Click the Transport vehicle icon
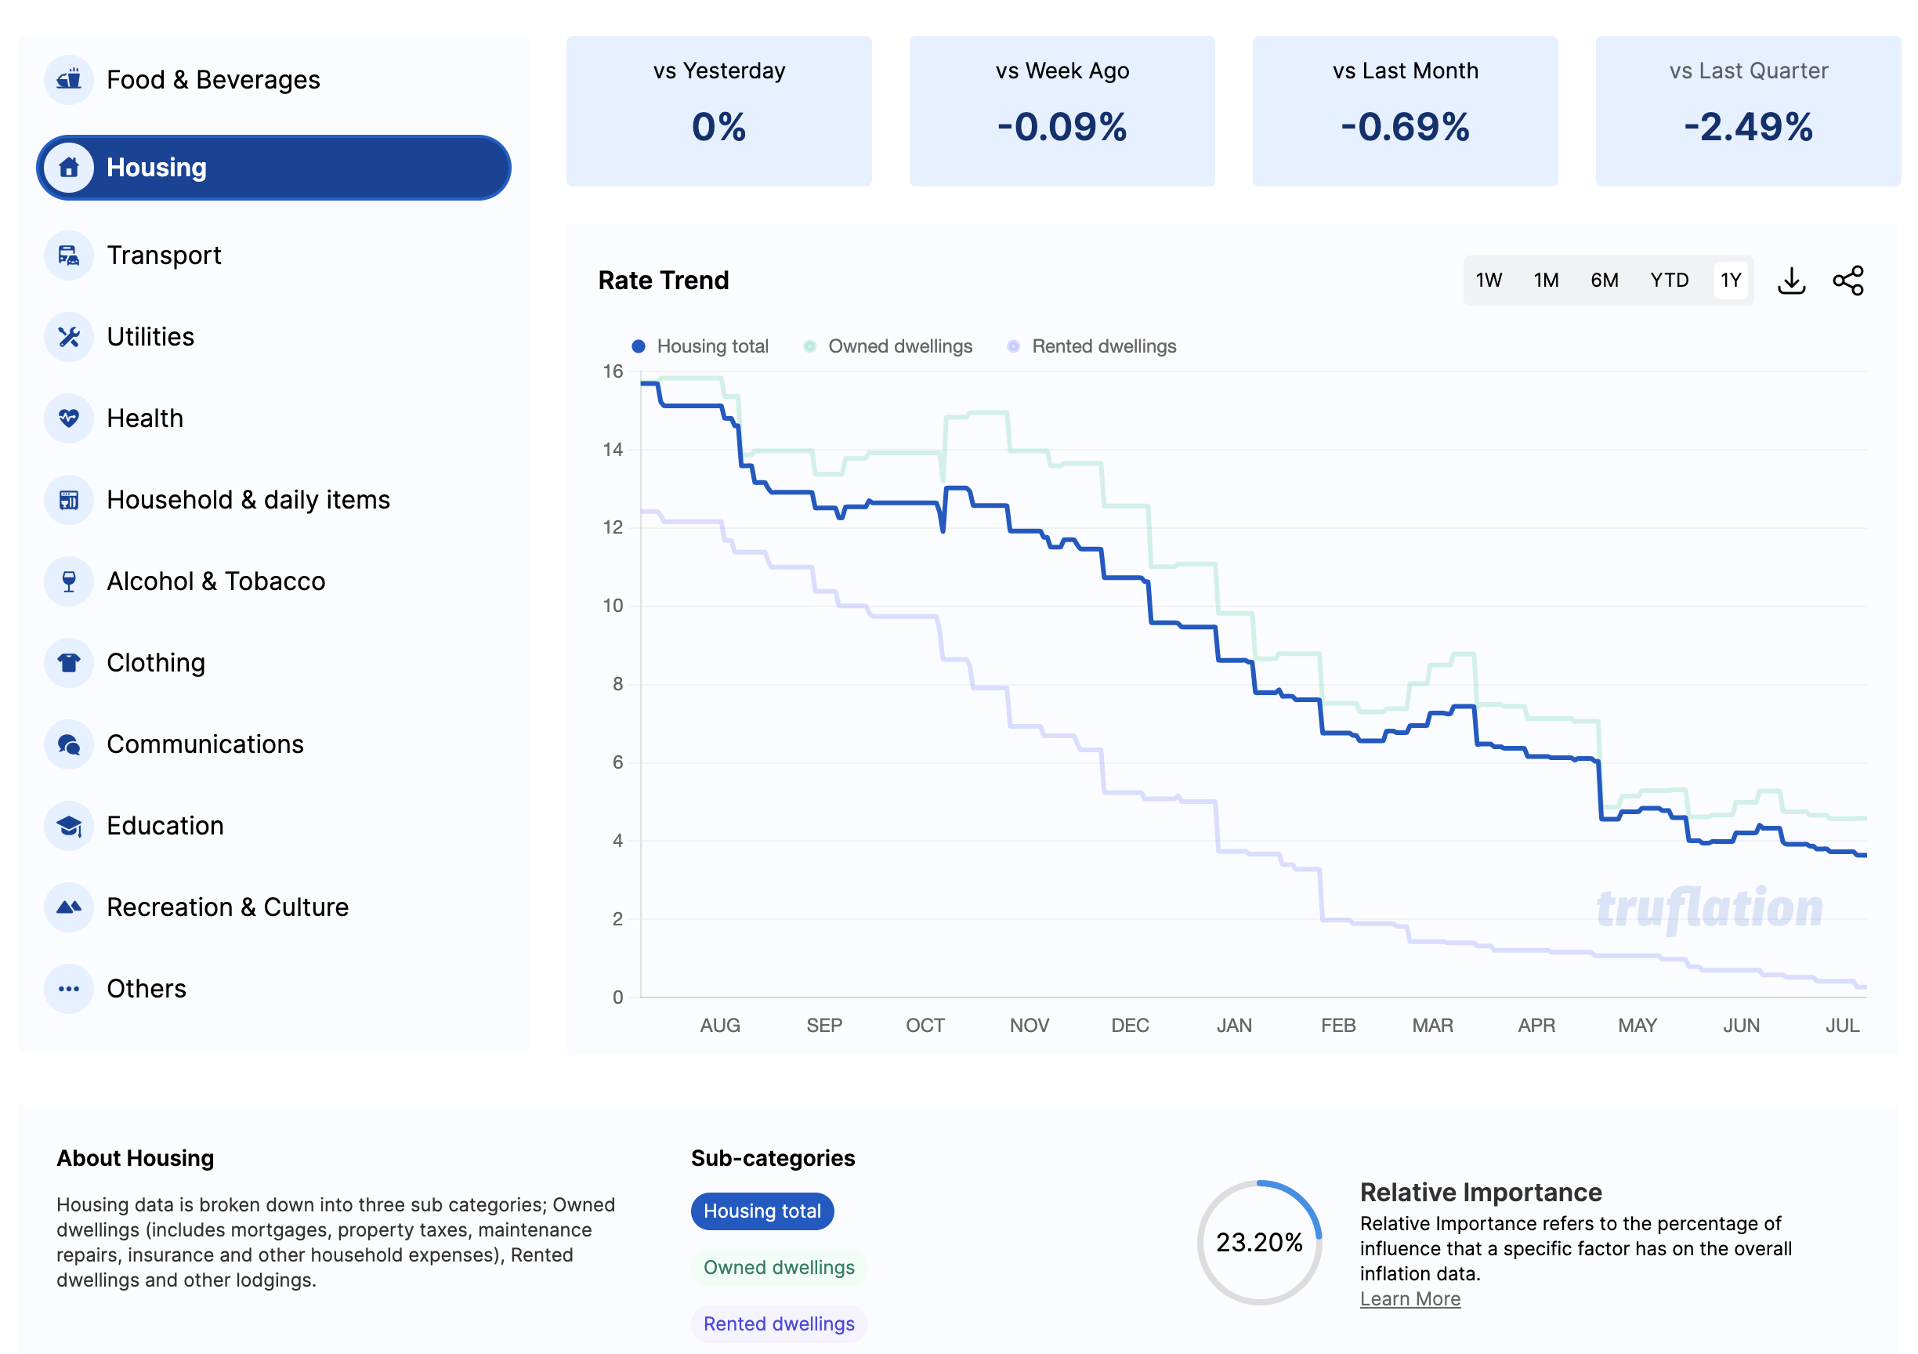 [68, 255]
